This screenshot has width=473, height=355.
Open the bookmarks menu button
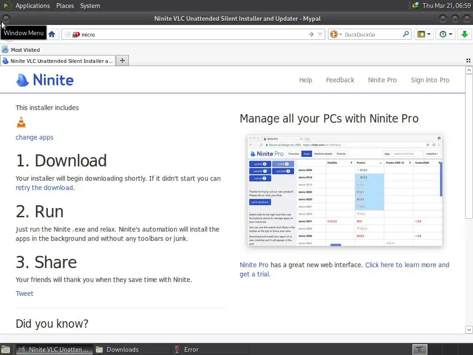[x=424, y=34]
